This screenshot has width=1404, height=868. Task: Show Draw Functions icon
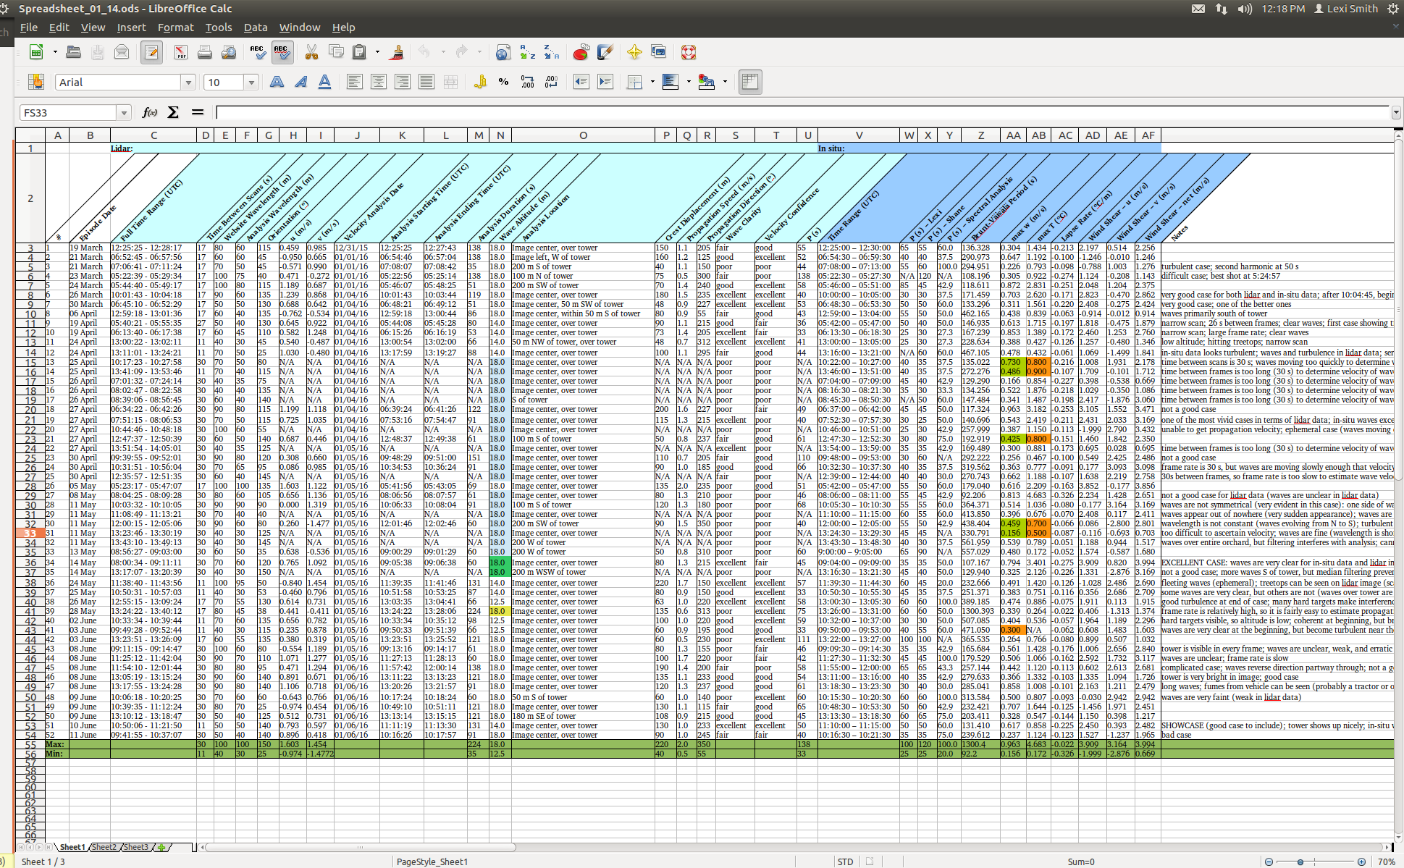(x=605, y=52)
